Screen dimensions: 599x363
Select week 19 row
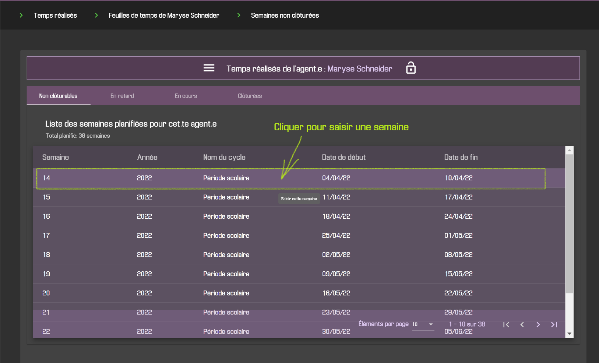click(299, 274)
